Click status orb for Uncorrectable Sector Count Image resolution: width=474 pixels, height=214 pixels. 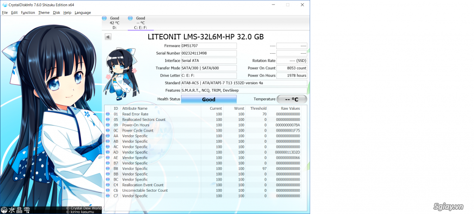pyautogui.click(x=108, y=190)
